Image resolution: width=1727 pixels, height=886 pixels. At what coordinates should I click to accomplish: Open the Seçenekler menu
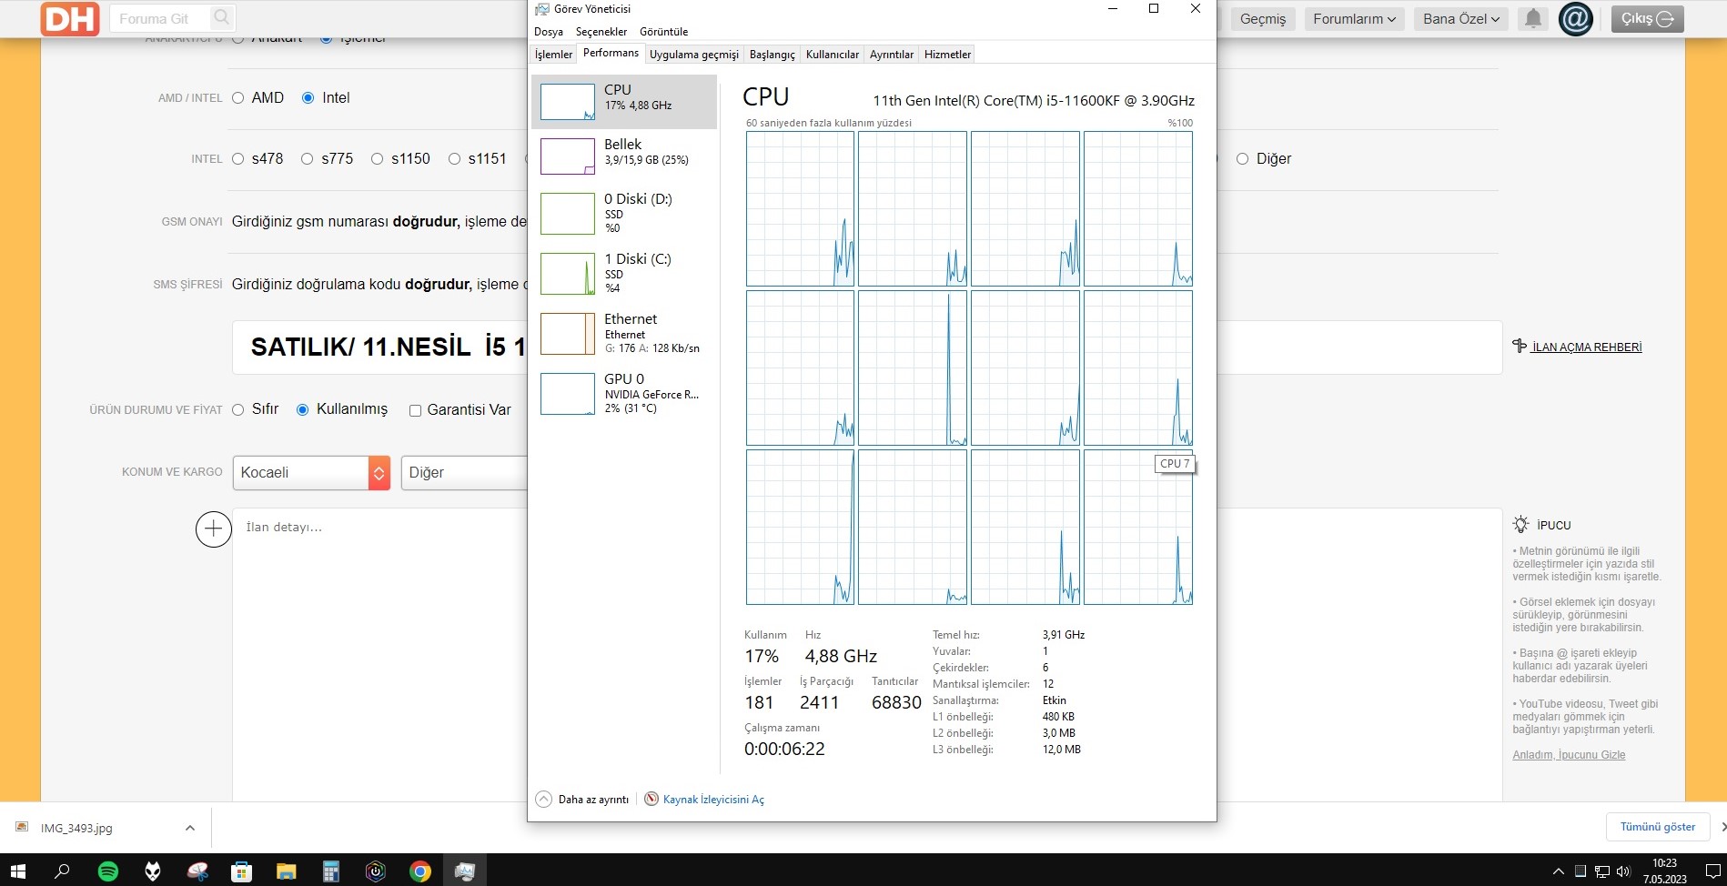coord(601,32)
